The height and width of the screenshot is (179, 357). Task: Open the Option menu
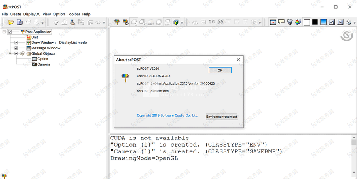click(x=59, y=14)
